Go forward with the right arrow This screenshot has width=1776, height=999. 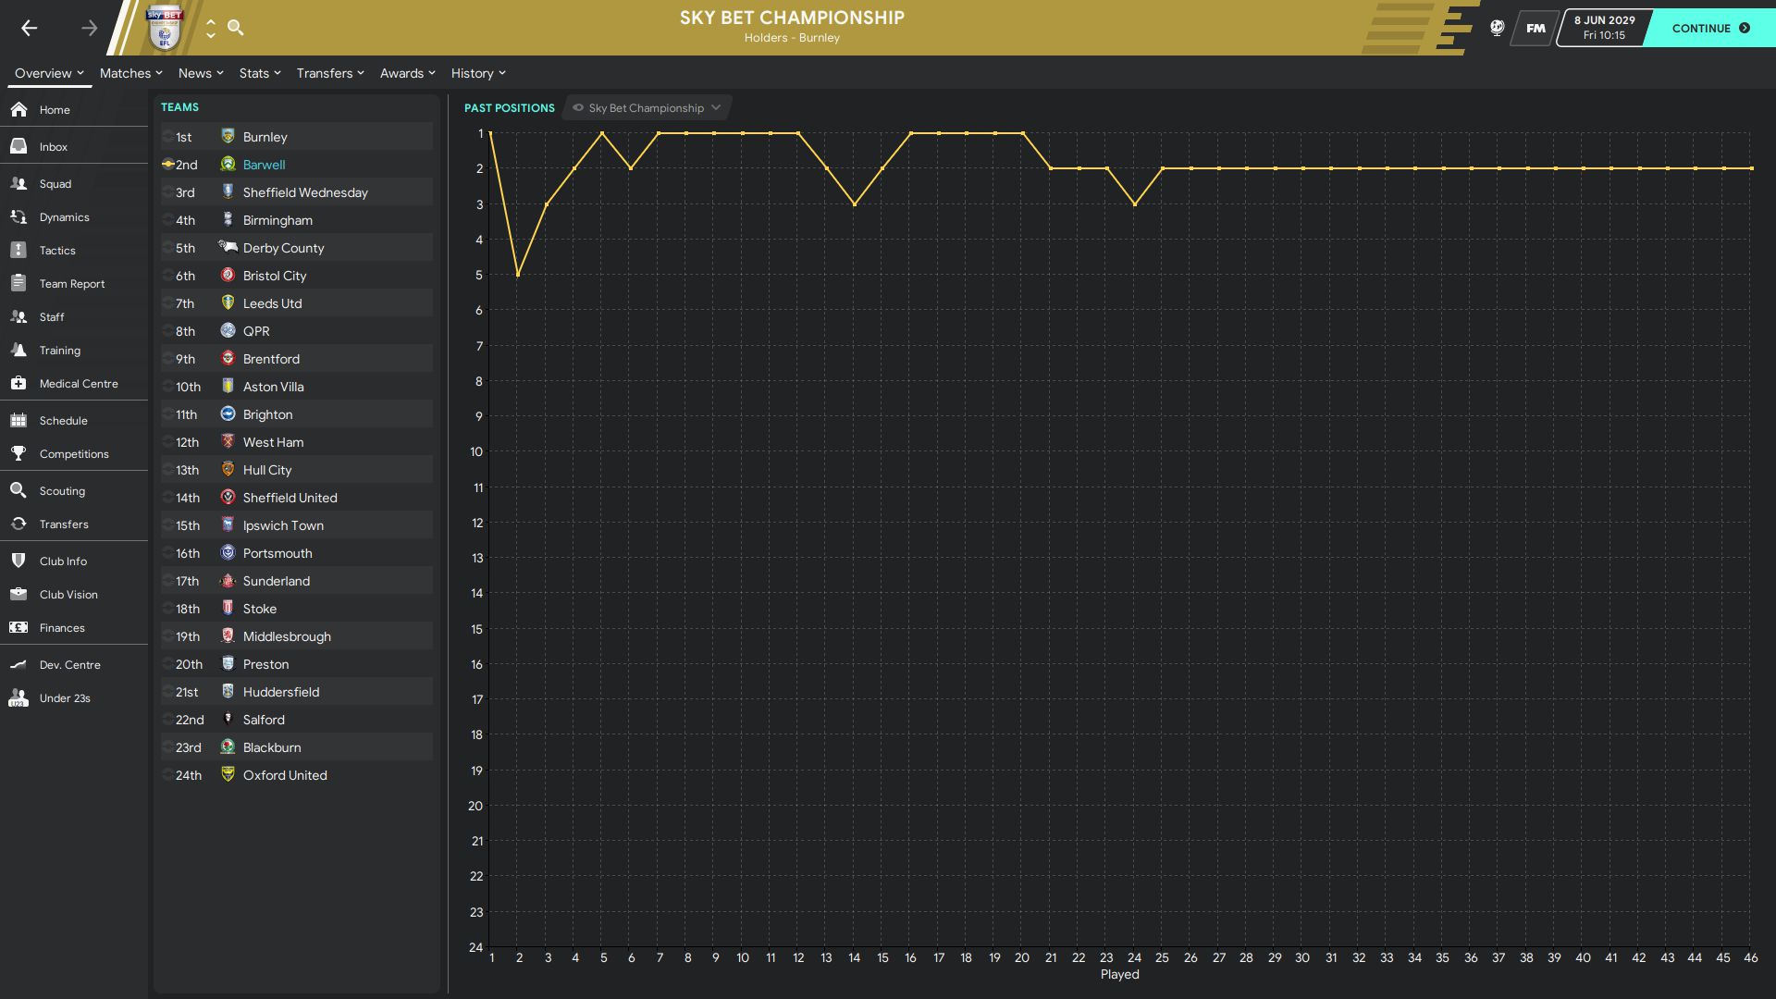coord(89,28)
